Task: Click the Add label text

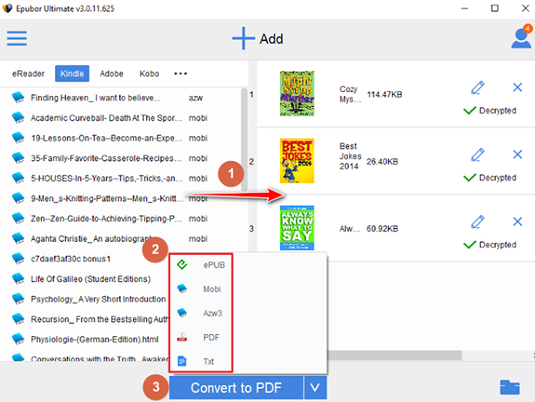Action: tap(271, 39)
